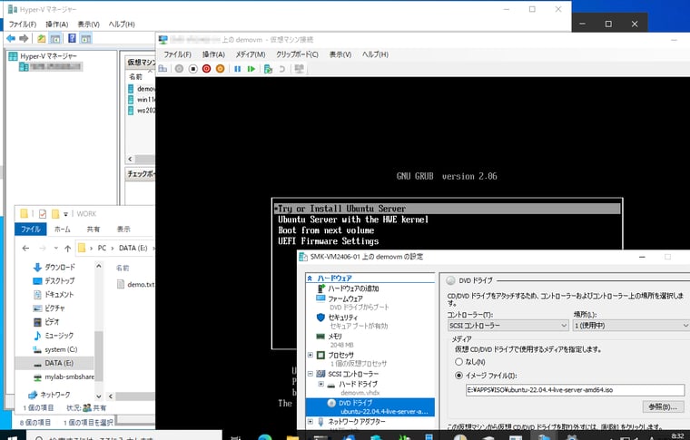Image resolution: width=690 pixels, height=440 pixels.
Task: Click navigation pane scroll-up arrow in Explorer
Action: click(x=99, y=267)
